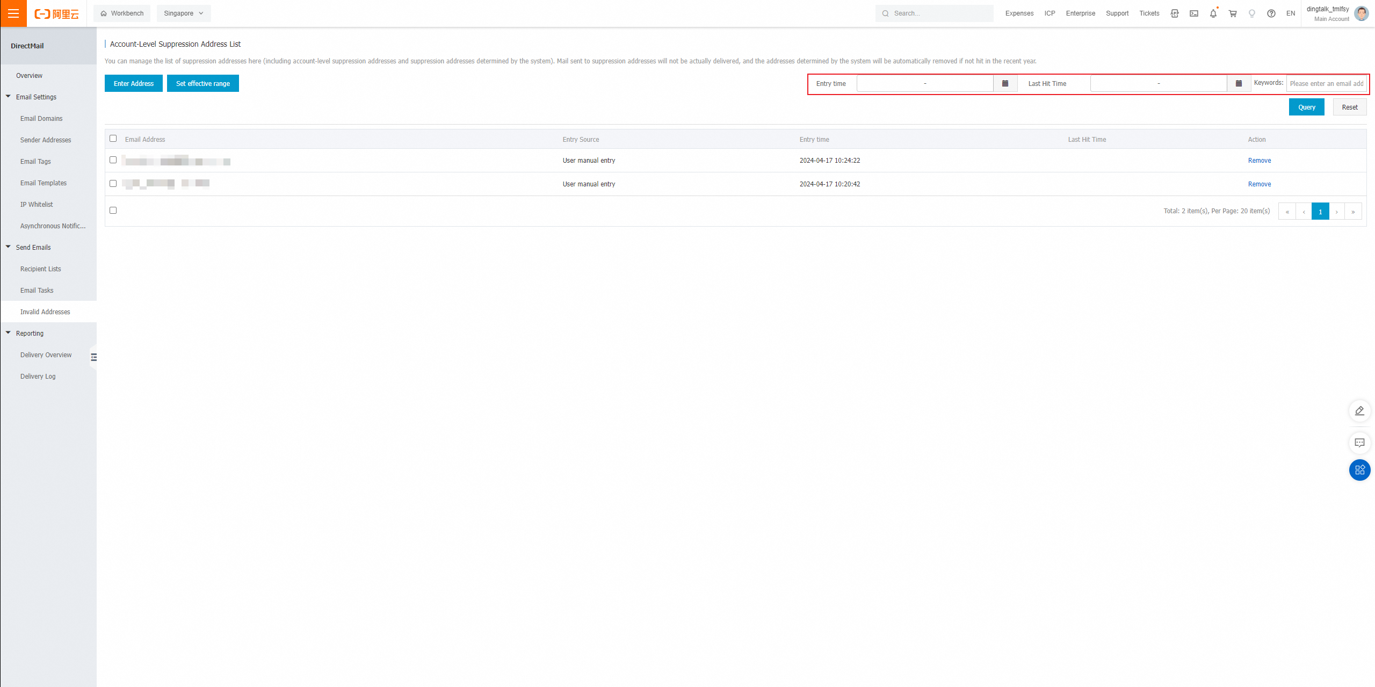Collapse the Email Settings section

coord(8,97)
